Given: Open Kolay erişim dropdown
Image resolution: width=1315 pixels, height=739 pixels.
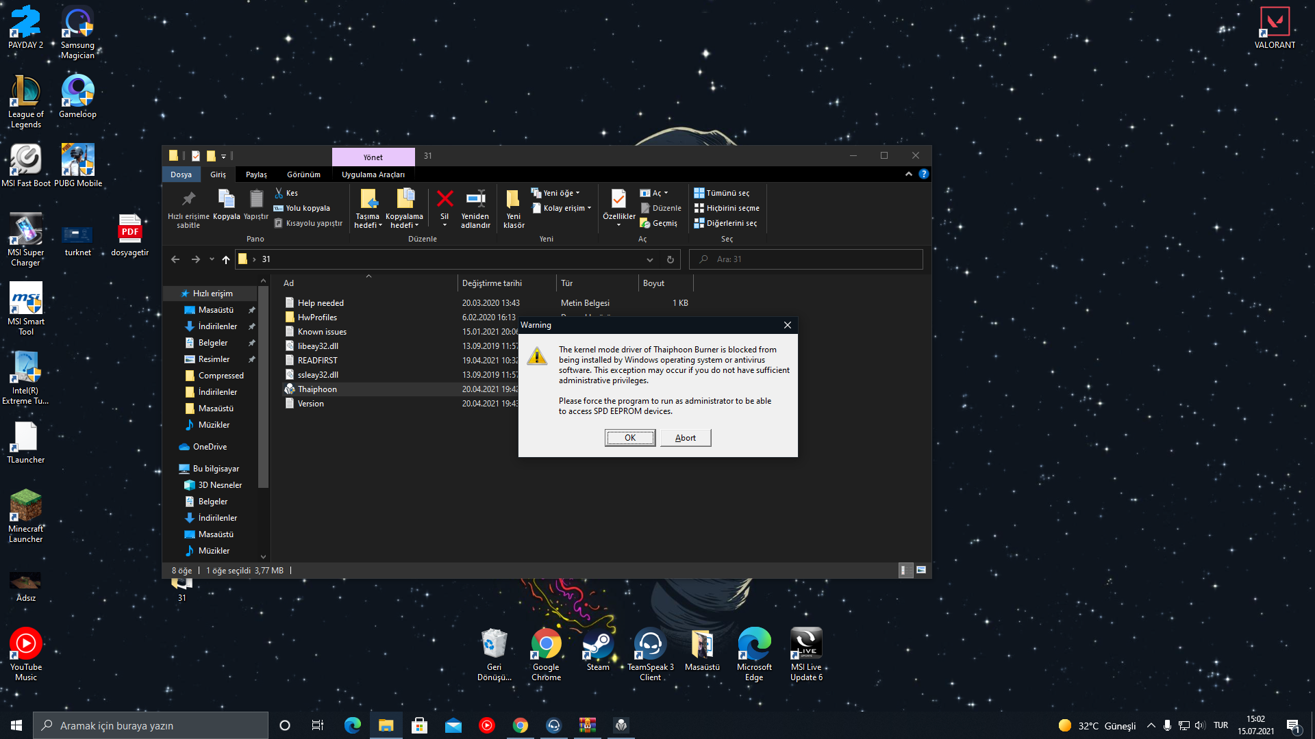Looking at the screenshot, I should click(562, 208).
